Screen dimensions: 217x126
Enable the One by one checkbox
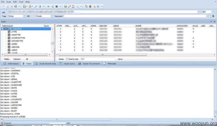coord(67,59)
